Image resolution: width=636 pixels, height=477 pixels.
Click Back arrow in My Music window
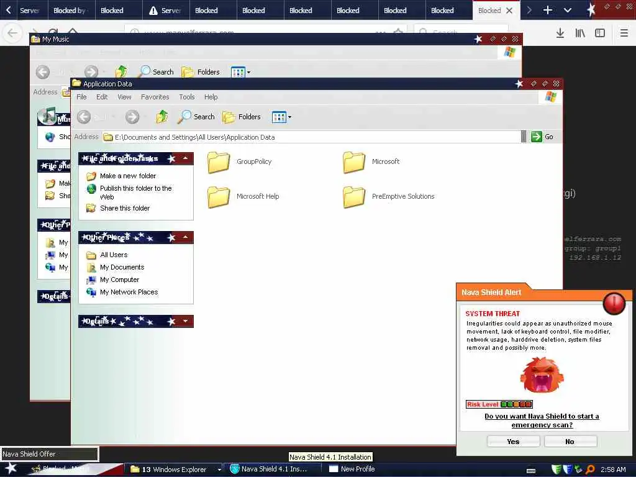pyautogui.click(x=43, y=72)
